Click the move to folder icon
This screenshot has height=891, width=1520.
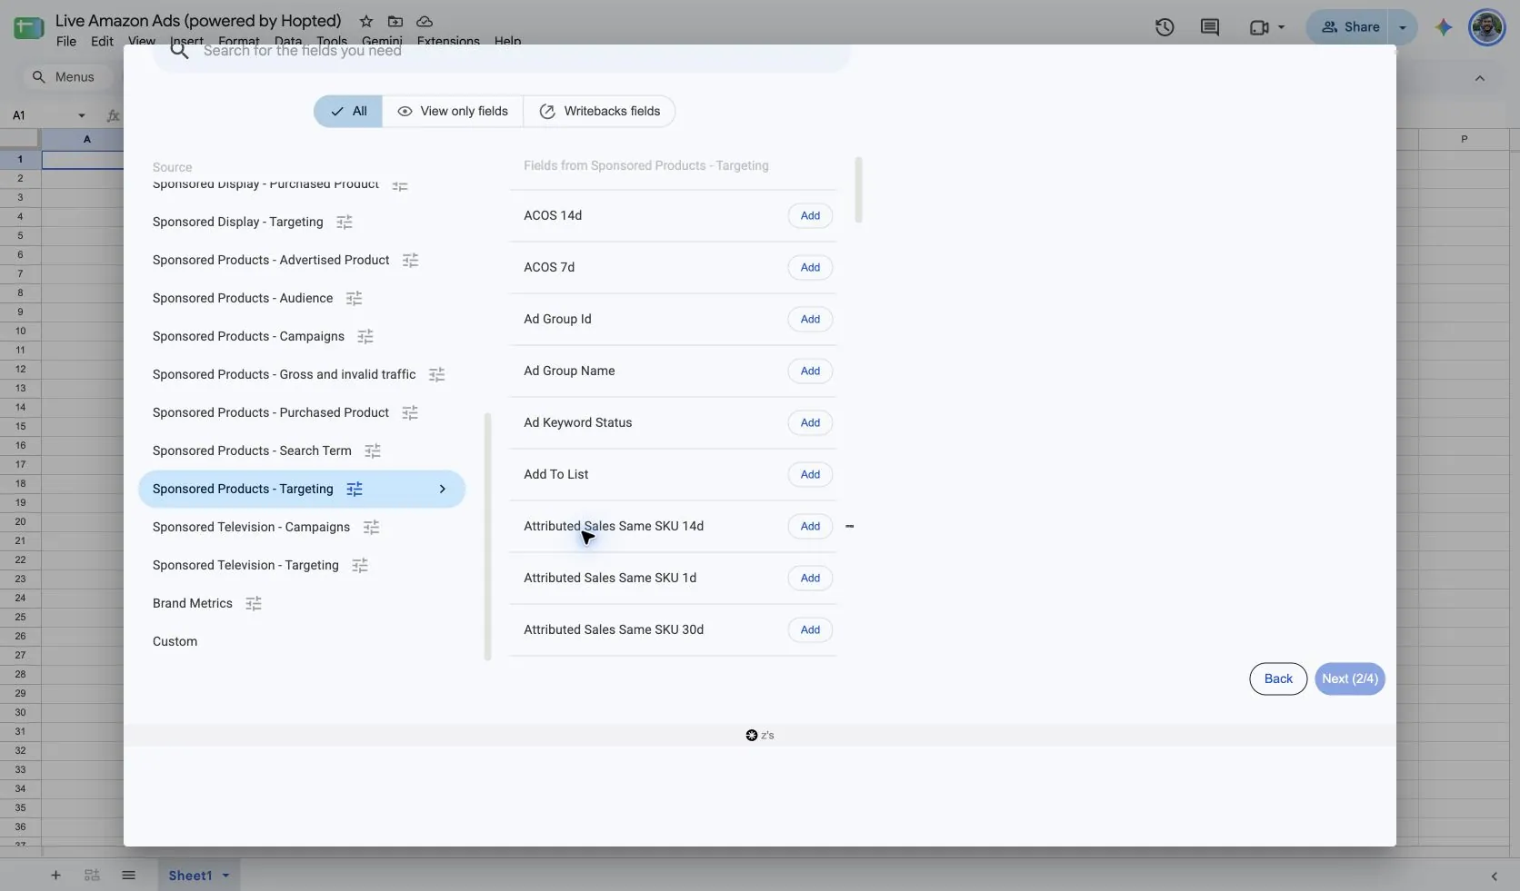395,21
